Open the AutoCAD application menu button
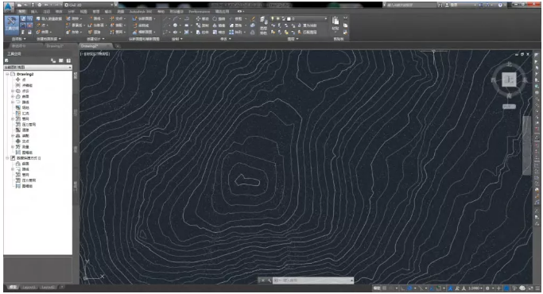Viewport: 543px width, 294px height. point(9,7)
